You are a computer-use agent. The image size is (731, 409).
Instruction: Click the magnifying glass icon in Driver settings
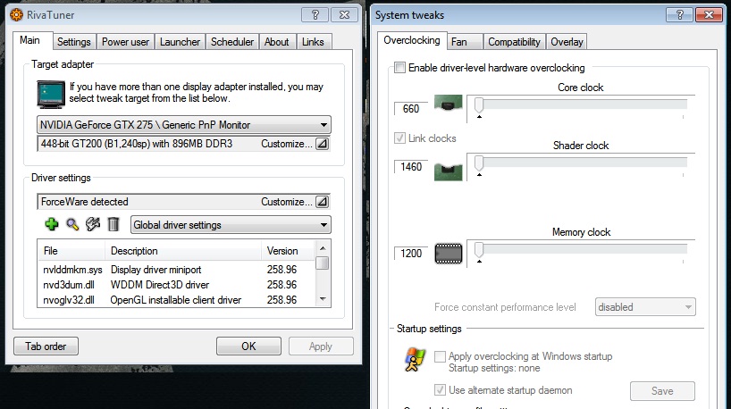(x=72, y=224)
